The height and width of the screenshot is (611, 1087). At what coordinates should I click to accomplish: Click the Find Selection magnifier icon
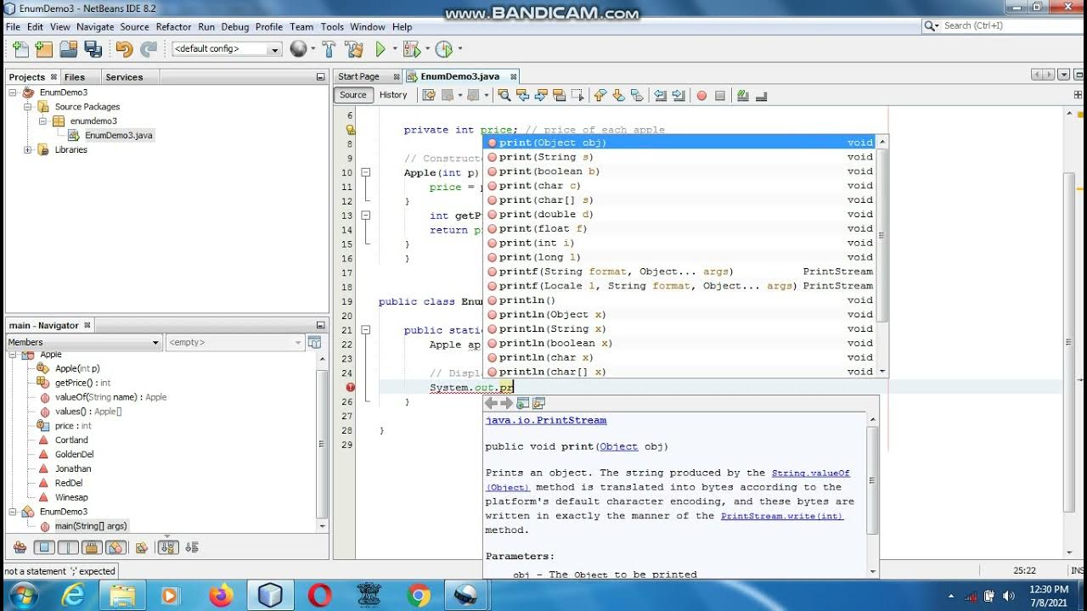point(504,95)
